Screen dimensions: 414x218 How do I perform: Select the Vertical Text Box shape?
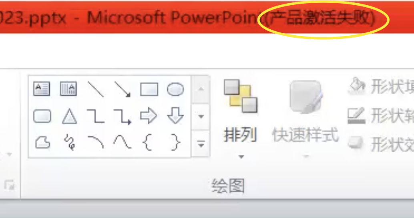(x=68, y=89)
